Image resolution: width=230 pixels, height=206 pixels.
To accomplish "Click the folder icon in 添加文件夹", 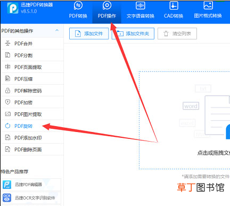I will tap(120, 34).
